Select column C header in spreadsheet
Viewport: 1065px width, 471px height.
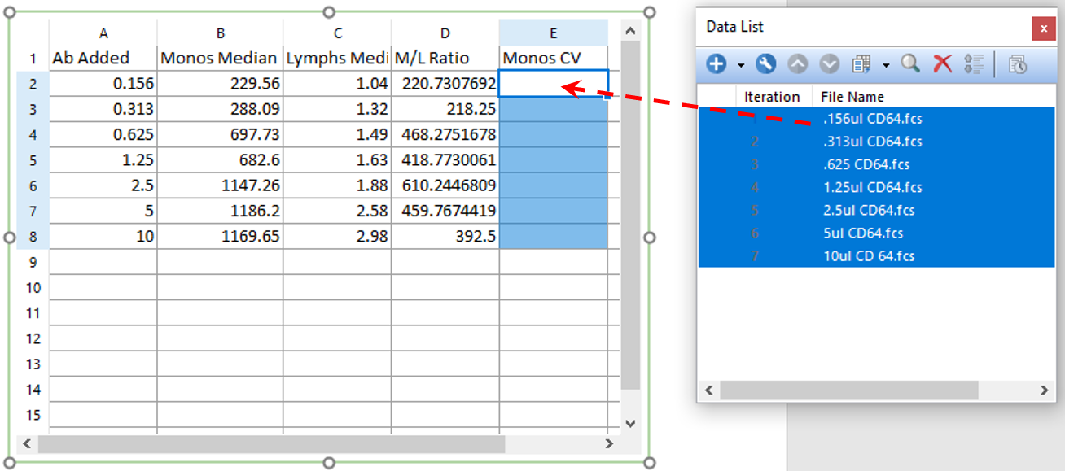click(338, 33)
